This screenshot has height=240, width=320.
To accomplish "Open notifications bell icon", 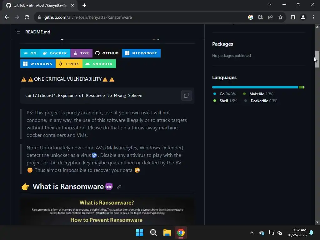I will pos(312,232).
